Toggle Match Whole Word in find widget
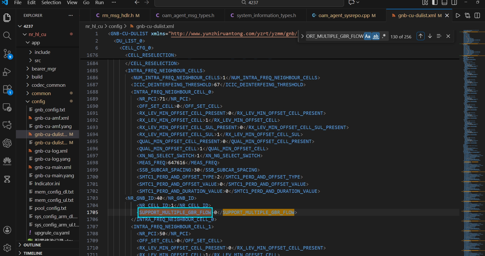 tap(376, 36)
